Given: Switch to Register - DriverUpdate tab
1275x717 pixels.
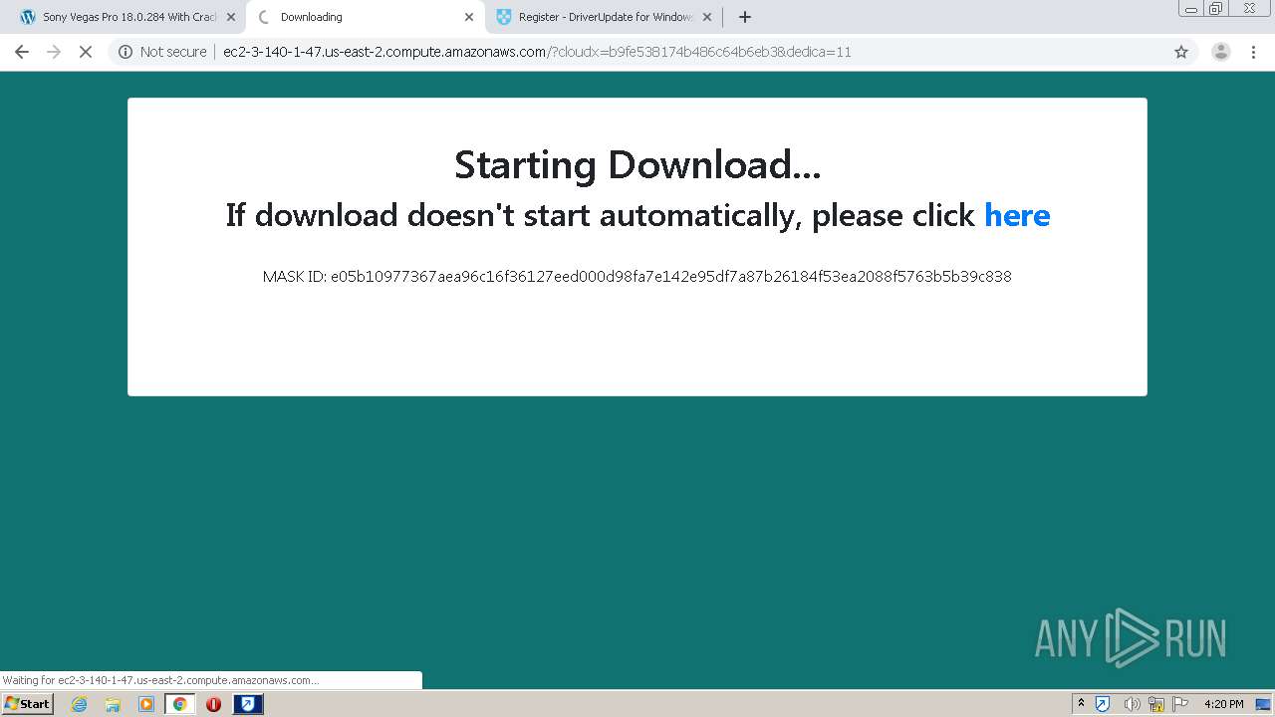Looking at the screenshot, I should (604, 17).
